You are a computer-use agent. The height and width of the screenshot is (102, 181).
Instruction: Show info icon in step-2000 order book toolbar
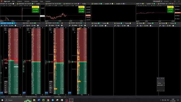[x=85, y=25]
